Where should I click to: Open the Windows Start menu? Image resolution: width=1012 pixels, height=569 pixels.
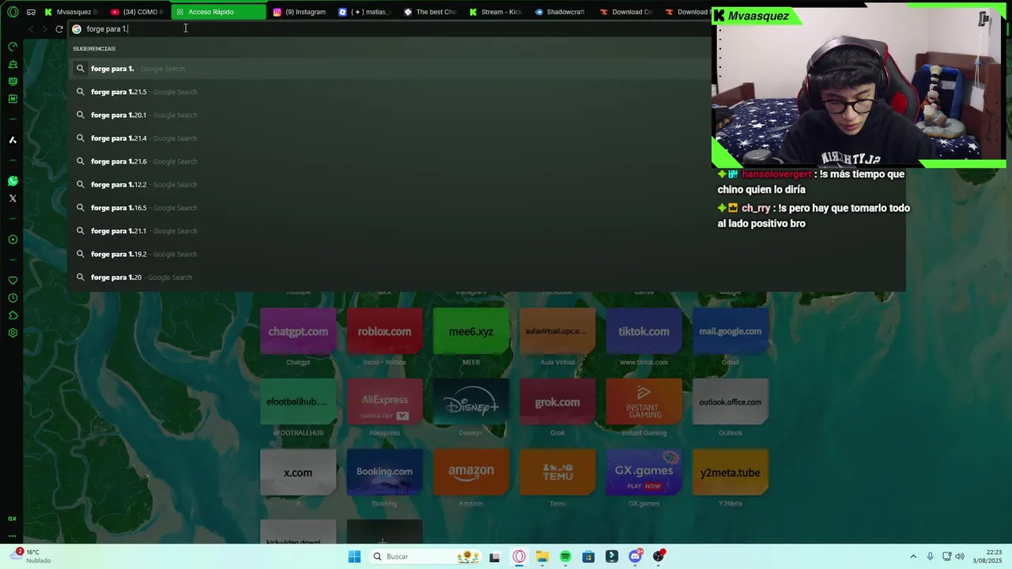[354, 556]
